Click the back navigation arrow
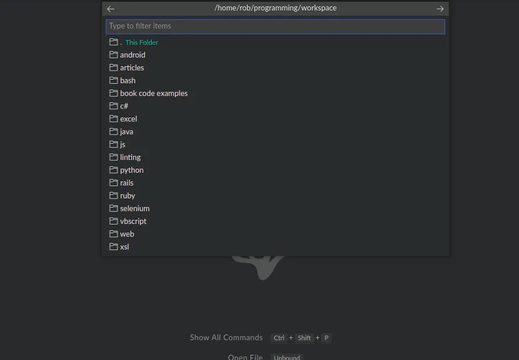This screenshot has width=519, height=360. pyautogui.click(x=110, y=8)
